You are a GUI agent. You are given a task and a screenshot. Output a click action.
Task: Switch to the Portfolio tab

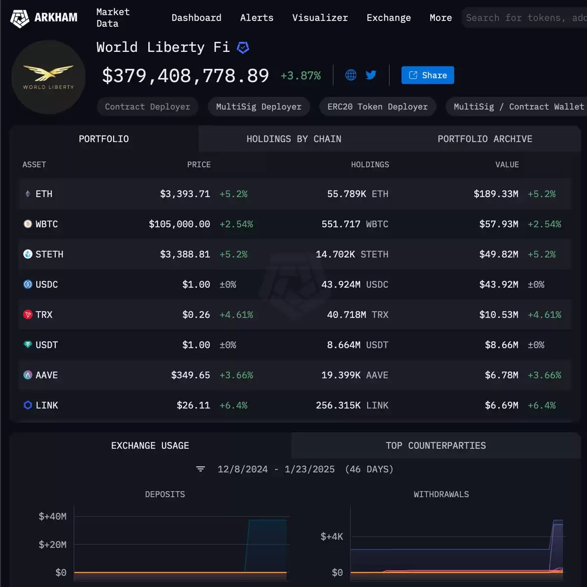[104, 139]
